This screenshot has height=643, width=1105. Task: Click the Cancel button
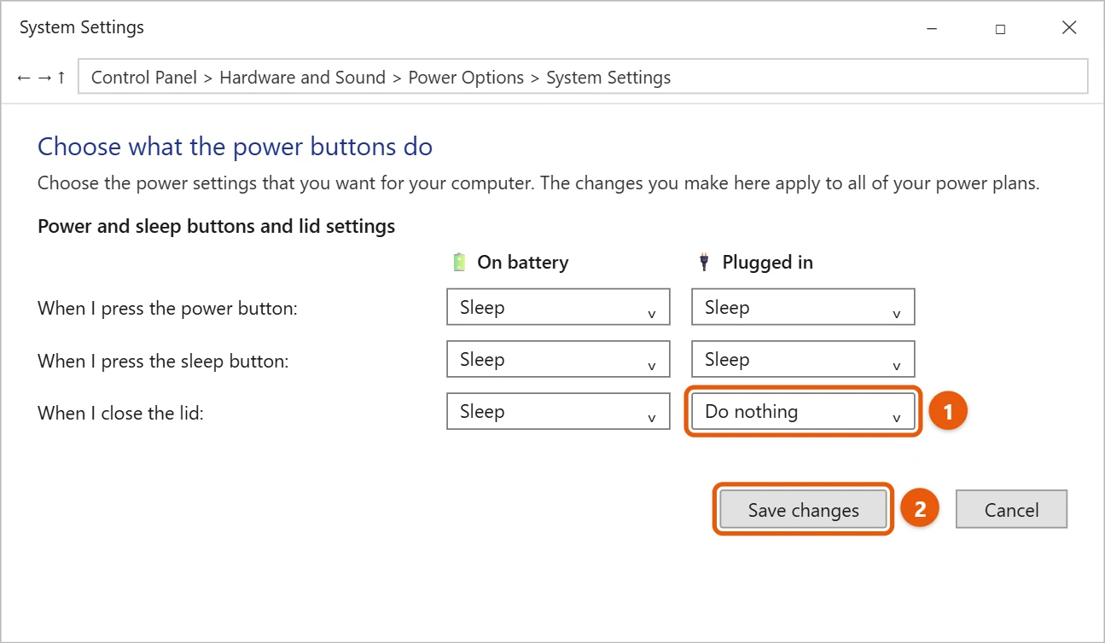click(x=1011, y=510)
